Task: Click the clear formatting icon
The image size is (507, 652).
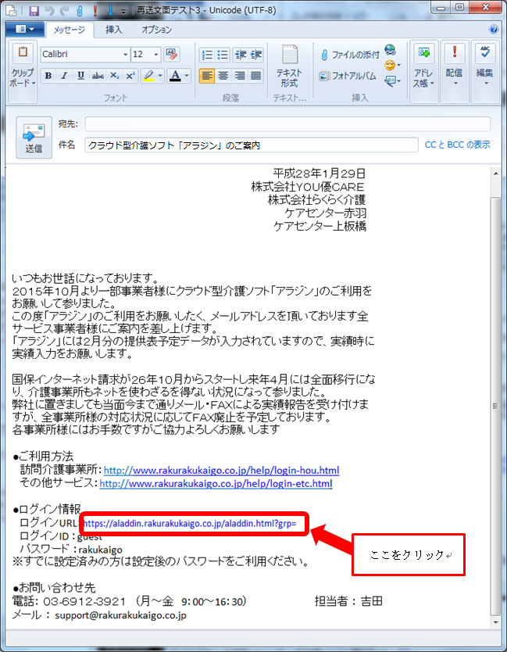Action: point(173,55)
